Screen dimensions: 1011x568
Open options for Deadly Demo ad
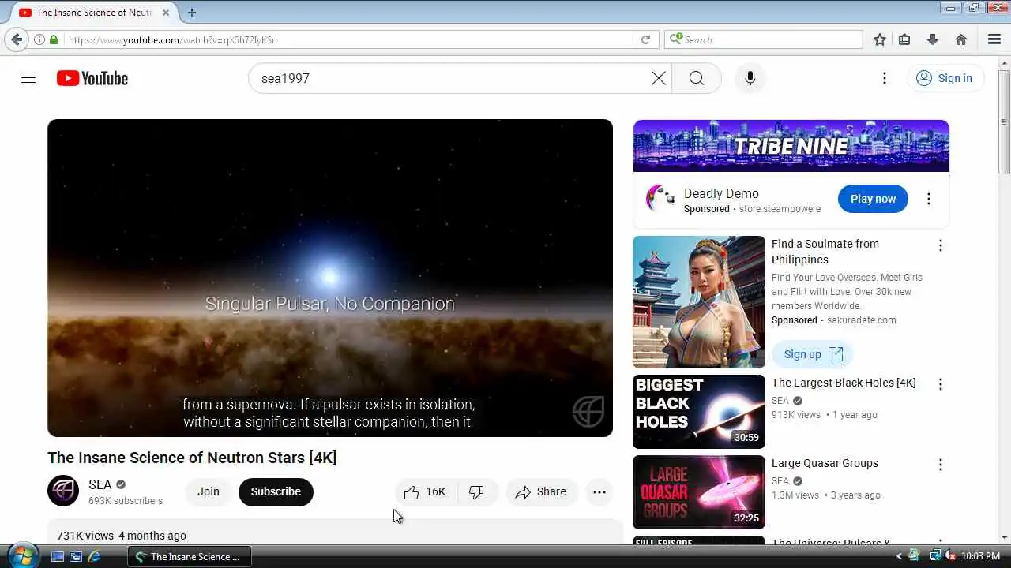[929, 199]
